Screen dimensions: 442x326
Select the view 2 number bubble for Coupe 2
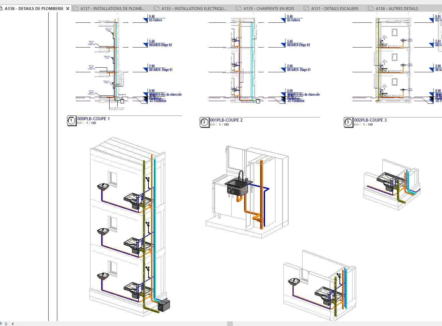(204, 122)
